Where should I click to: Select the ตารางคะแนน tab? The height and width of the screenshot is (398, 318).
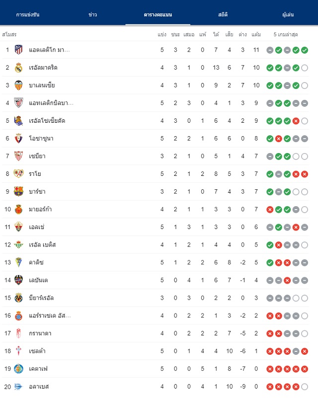tap(158, 14)
